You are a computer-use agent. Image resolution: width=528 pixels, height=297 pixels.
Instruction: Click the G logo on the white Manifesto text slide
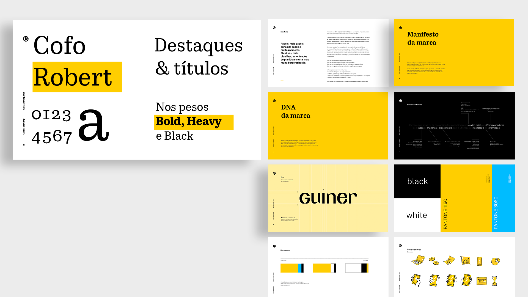[274, 28]
